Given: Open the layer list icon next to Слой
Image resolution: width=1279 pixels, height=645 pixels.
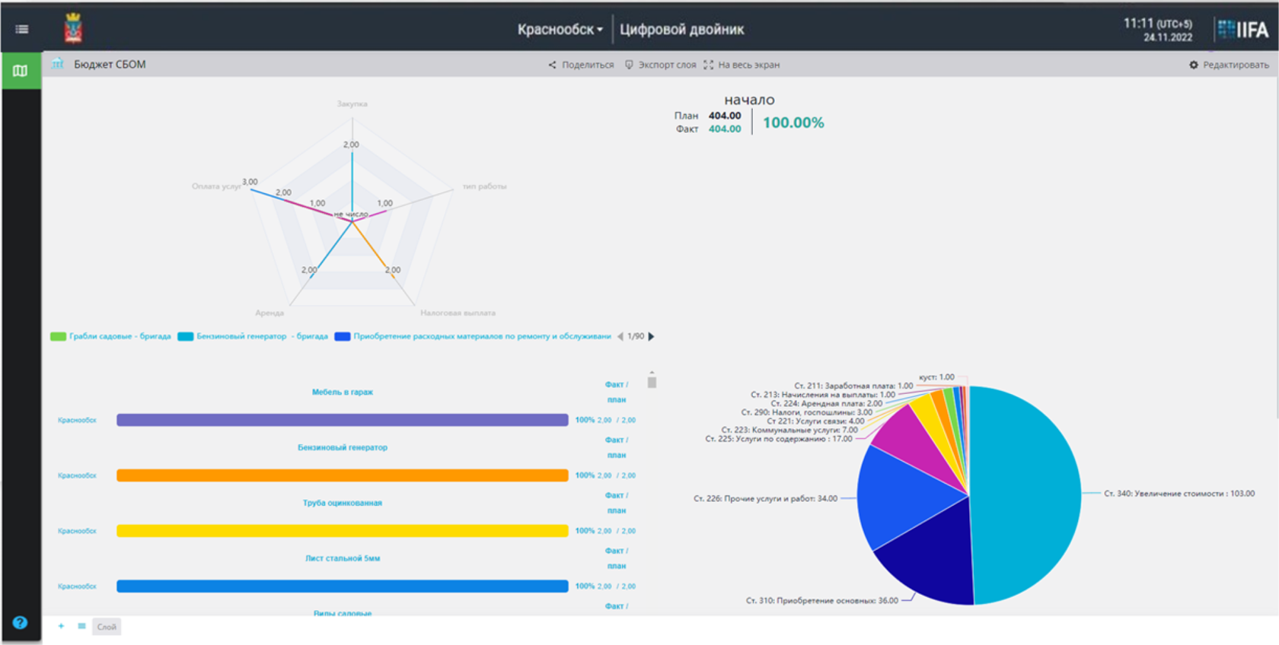Looking at the screenshot, I should click(x=81, y=626).
